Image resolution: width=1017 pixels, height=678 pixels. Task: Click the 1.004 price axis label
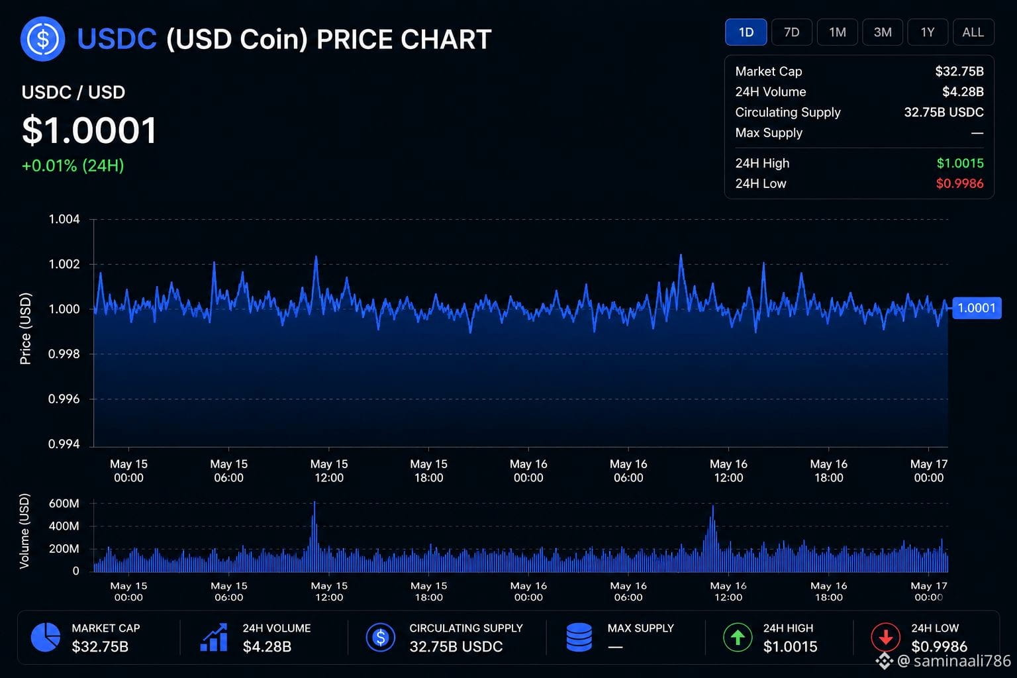64,219
